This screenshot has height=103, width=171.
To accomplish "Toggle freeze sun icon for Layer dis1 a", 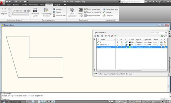I will (x=122, y=45).
